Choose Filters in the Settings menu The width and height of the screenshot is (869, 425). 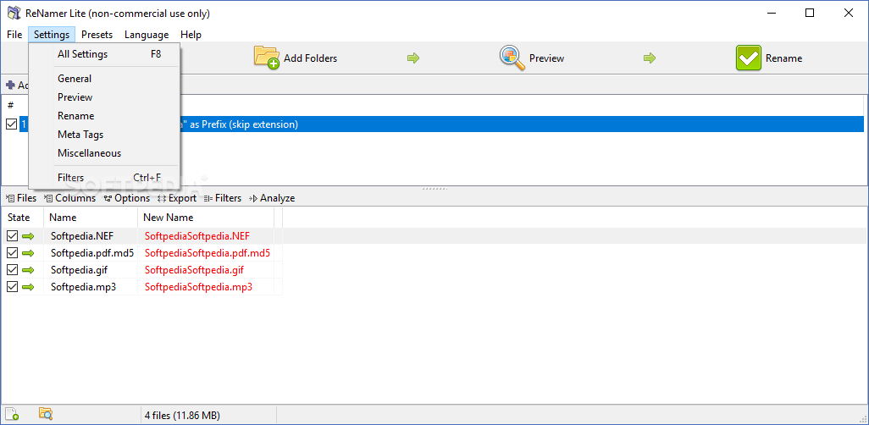coord(104,178)
